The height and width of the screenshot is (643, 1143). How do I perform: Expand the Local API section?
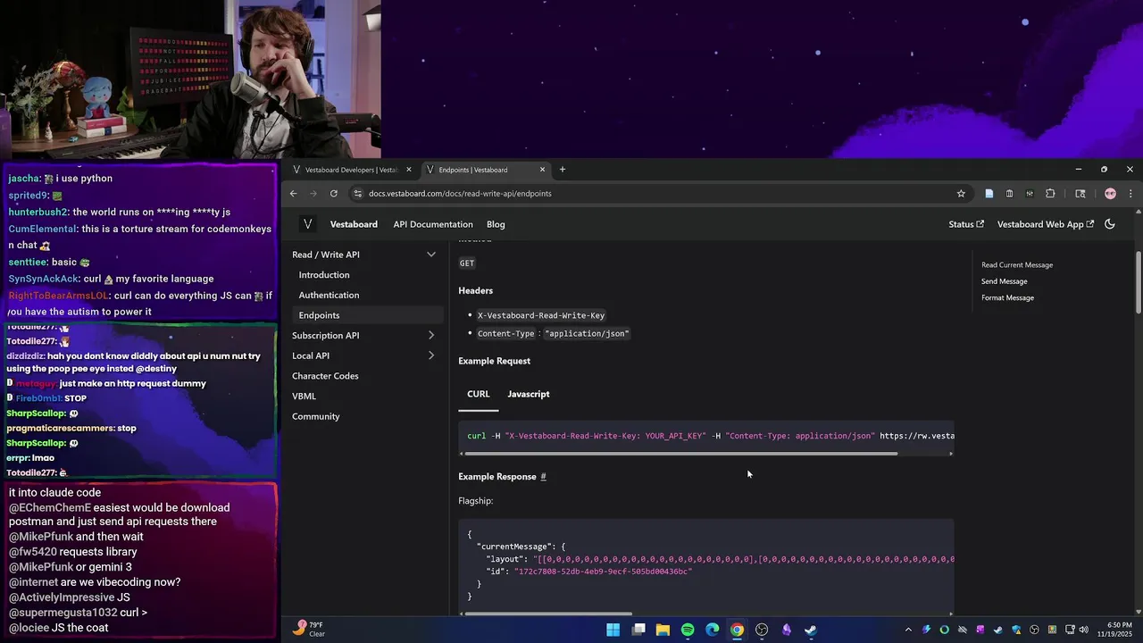coord(431,355)
